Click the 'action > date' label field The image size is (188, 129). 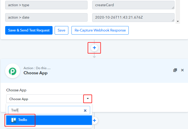point(46,18)
